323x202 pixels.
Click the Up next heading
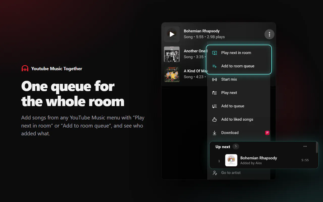(223, 147)
